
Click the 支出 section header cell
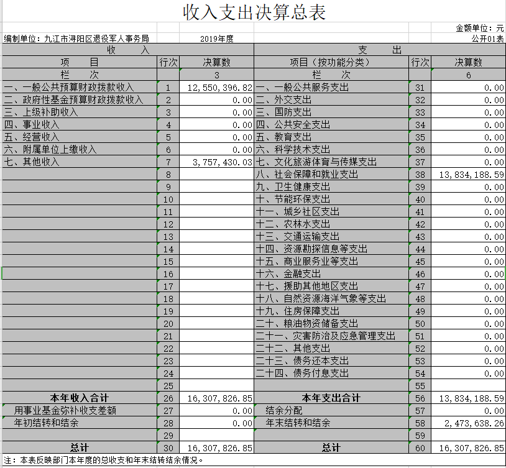tap(380, 50)
